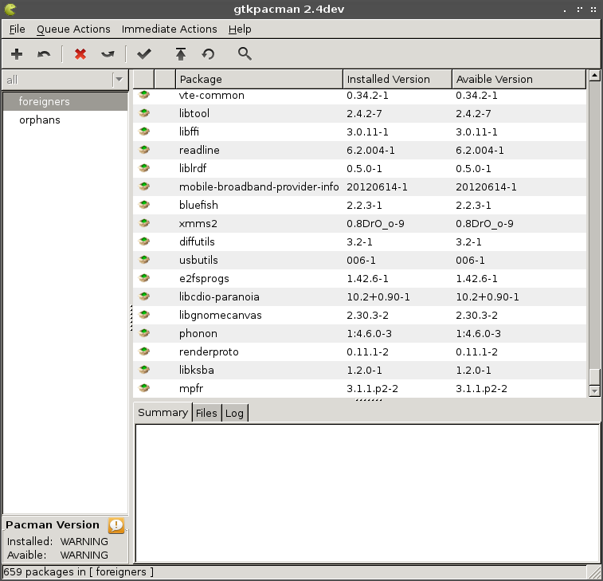Click available version 3.1.1.p2-2 of mpfr
Viewport: 603px width, 581px height.
coord(481,389)
